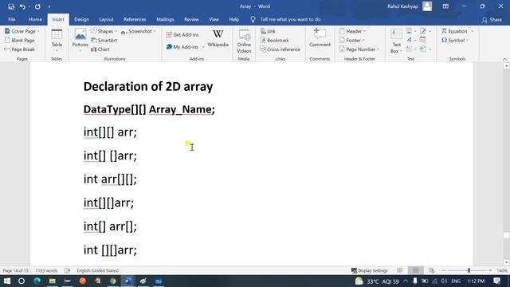Click the Tell me what you want to do box

tap(290, 19)
